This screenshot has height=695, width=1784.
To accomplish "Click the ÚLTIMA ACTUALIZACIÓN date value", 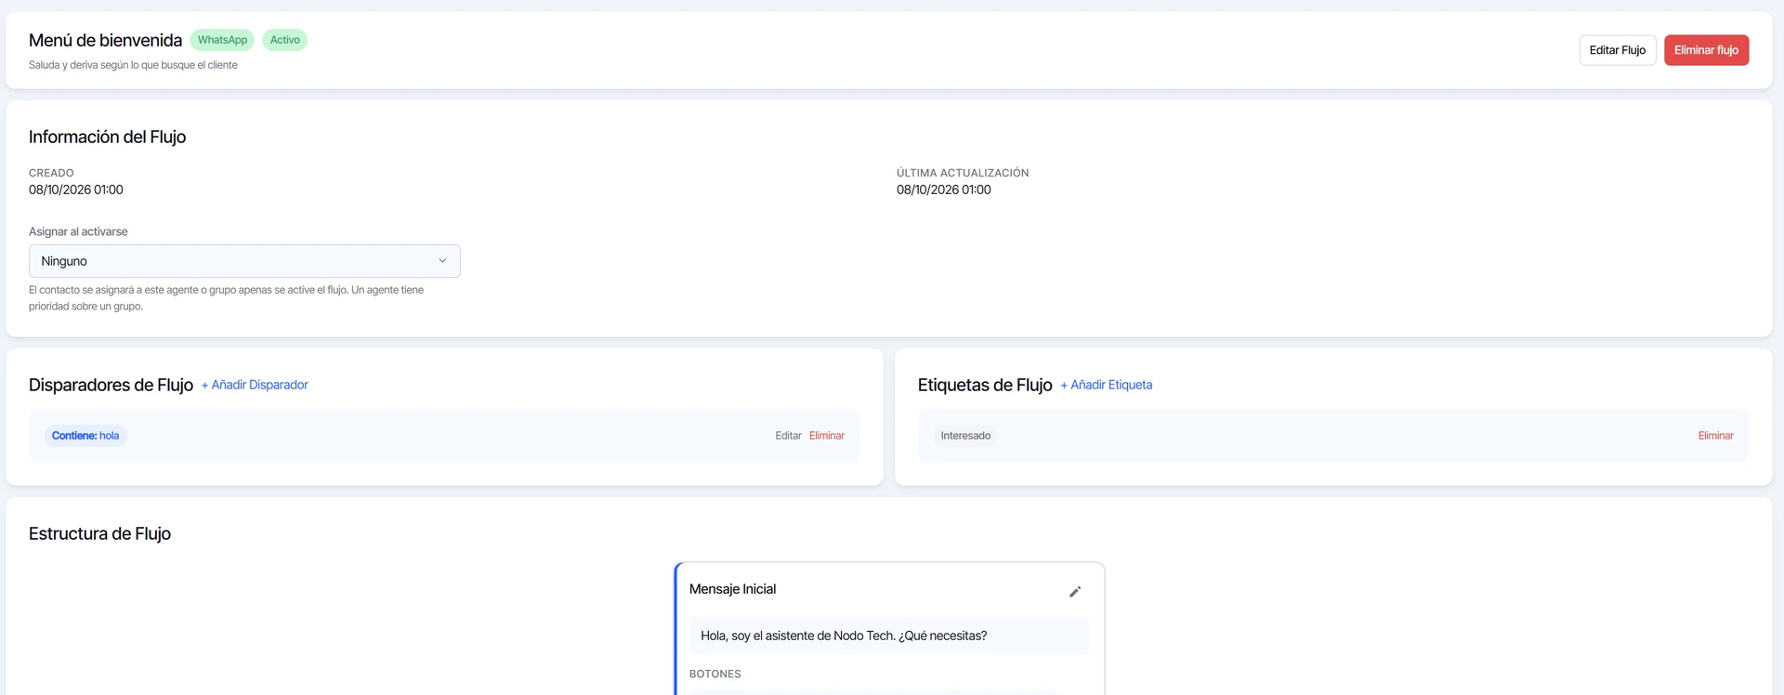I will click(x=944, y=190).
